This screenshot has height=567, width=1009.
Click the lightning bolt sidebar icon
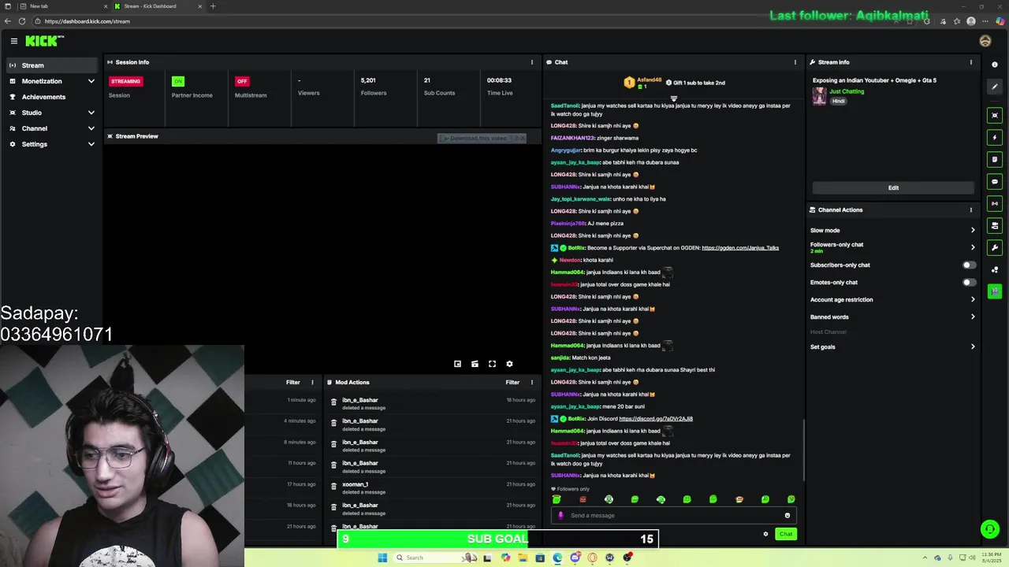[x=995, y=138]
